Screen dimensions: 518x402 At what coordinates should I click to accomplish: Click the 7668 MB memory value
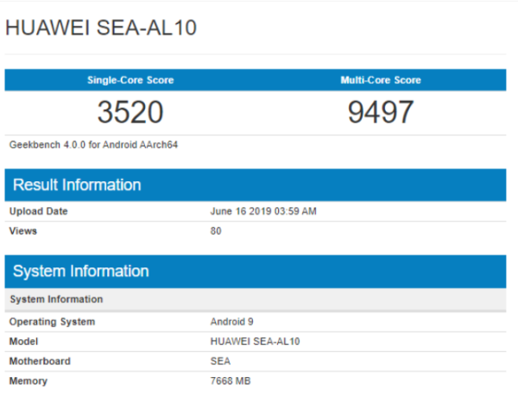click(x=231, y=381)
